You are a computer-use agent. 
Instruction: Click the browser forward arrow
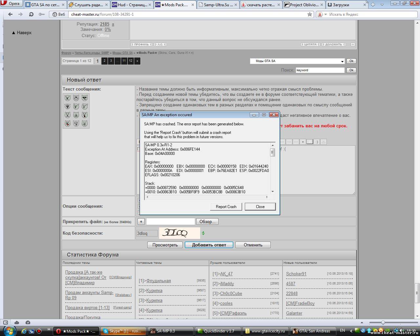(x=20, y=14)
